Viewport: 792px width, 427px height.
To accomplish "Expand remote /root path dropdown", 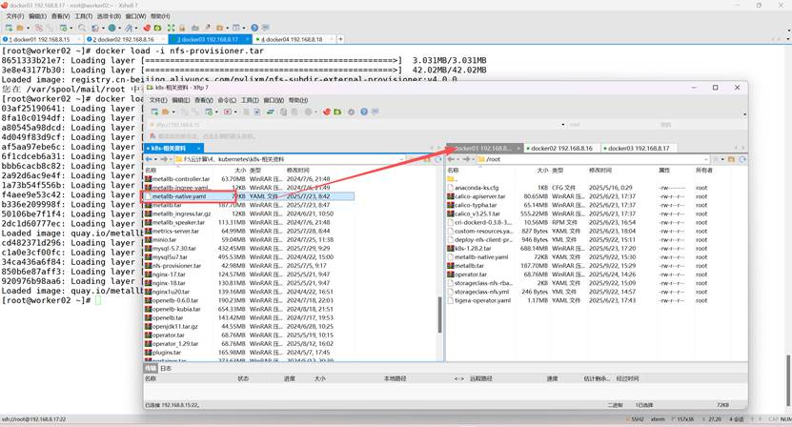I will pos(705,159).
